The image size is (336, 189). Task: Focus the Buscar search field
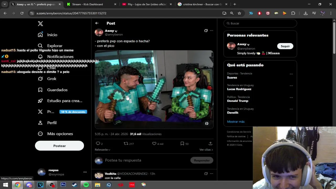point(260,23)
